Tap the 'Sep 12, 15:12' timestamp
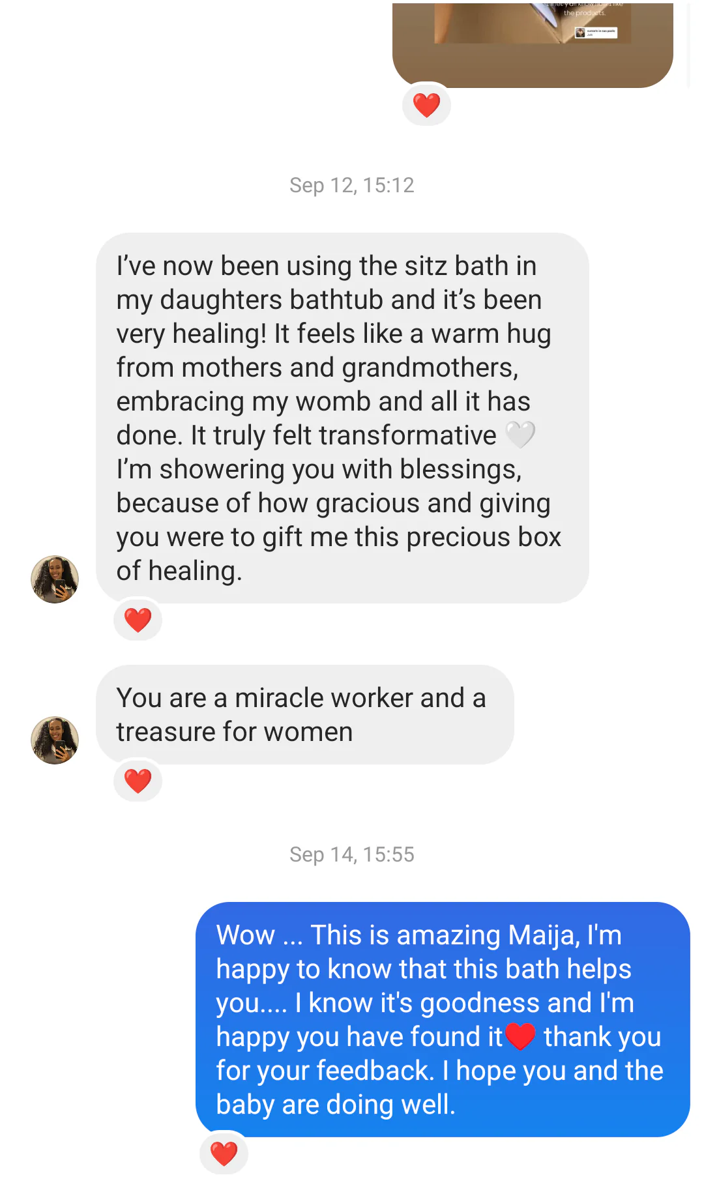704x1190 pixels. (351, 185)
